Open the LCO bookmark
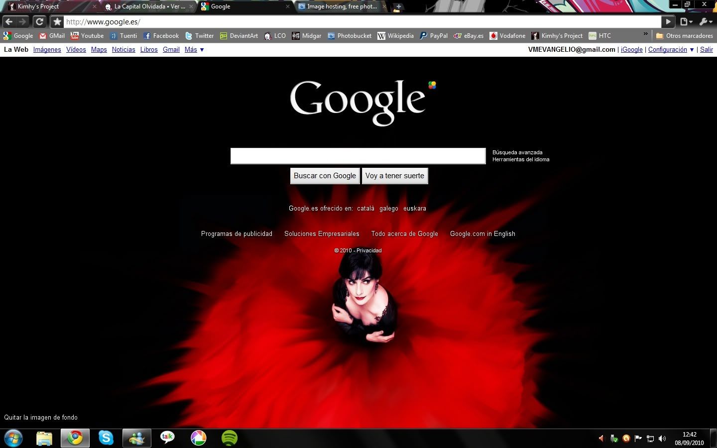The image size is (717, 448). pos(275,36)
